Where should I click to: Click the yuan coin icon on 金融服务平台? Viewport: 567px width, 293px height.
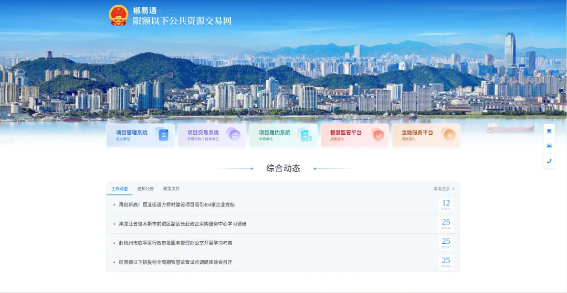pyautogui.click(x=449, y=135)
